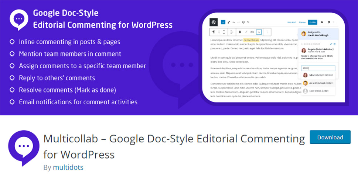Screen dimensions: 358x191
Task: Check the Mark as resolved checkbox
Action: click(302, 44)
